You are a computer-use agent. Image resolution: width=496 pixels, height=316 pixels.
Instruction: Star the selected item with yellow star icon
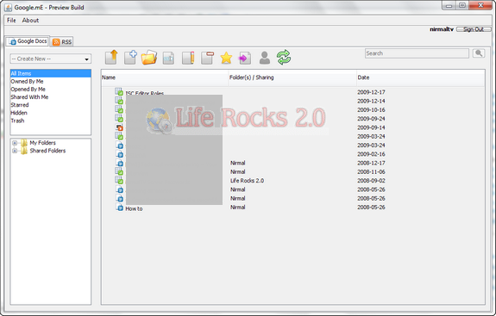click(226, 58)
